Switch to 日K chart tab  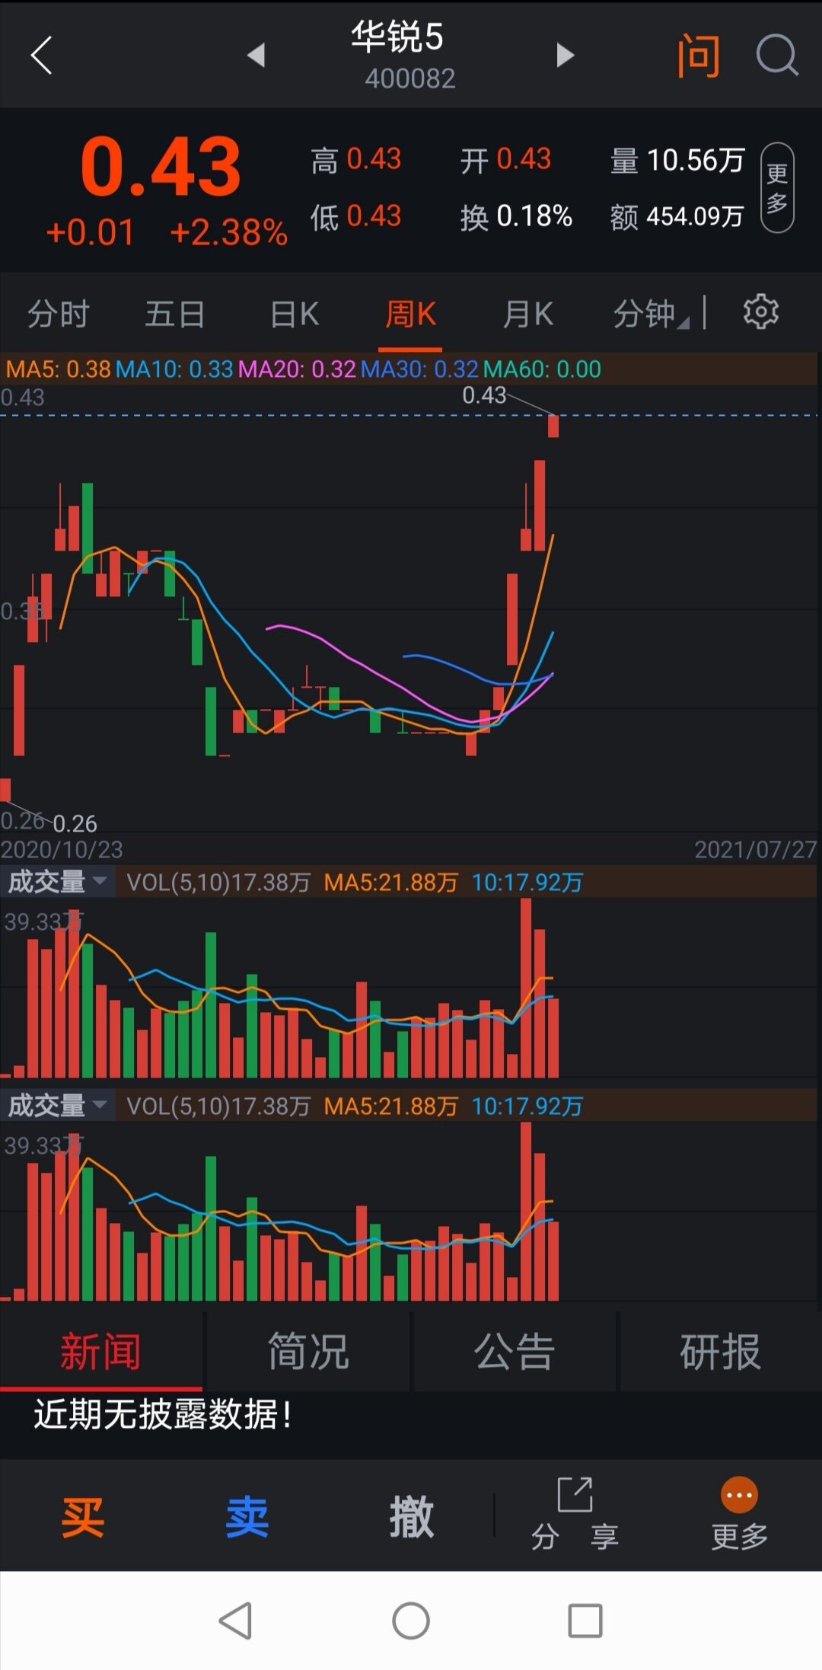point(294,314)
